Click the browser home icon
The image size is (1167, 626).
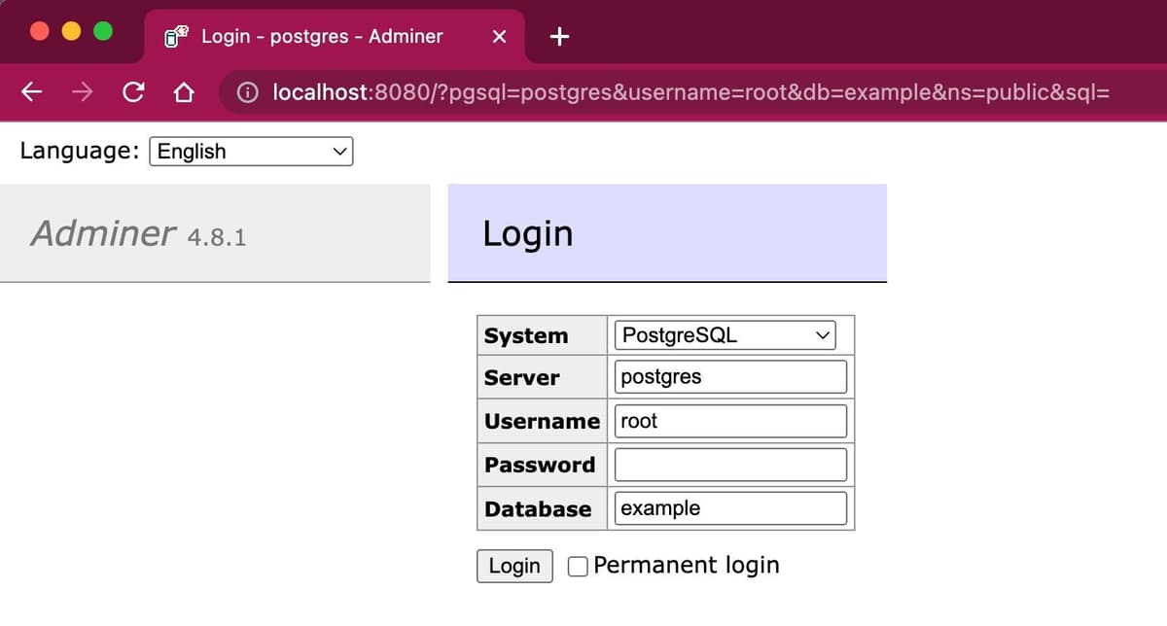pyautogui.click(x=183, y=92)
